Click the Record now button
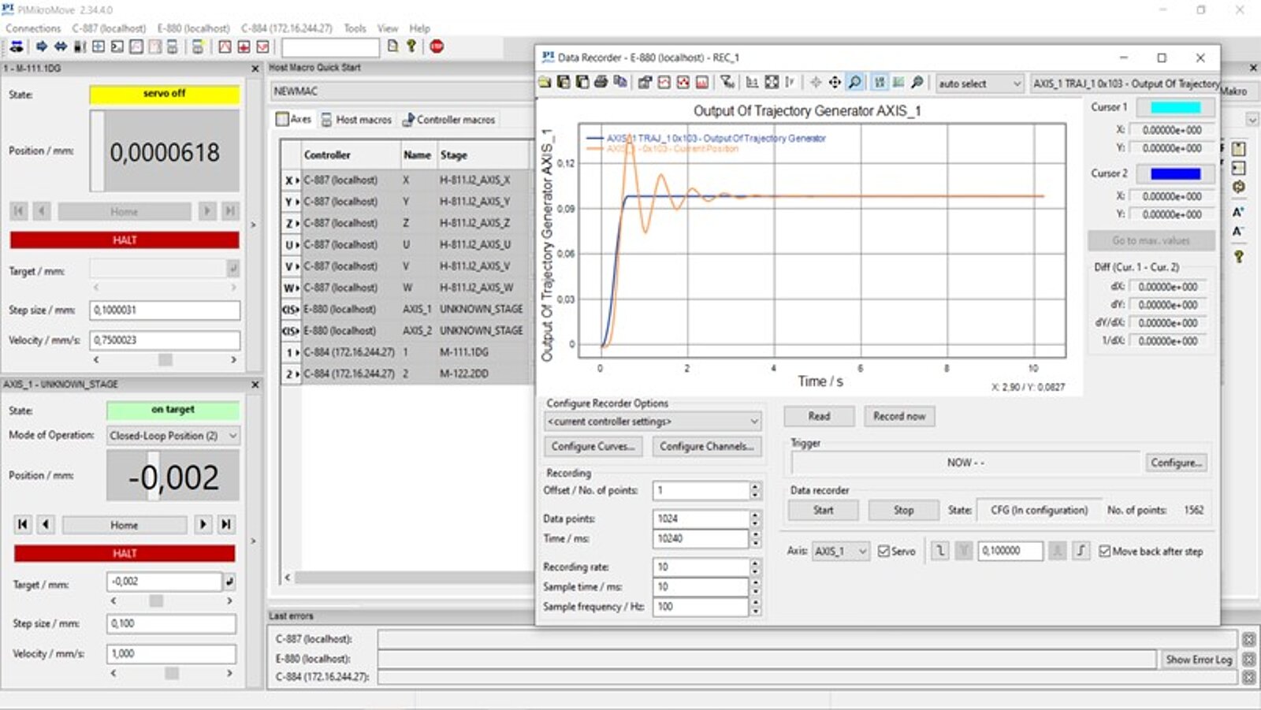 click(x=898, y=416)
